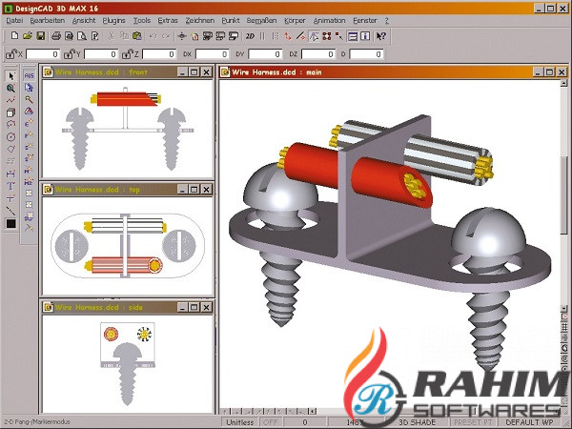The width and height of the screenshot is (572, 429).
Task: Close the Wire Harness side view window
Action: coord(207,307)
